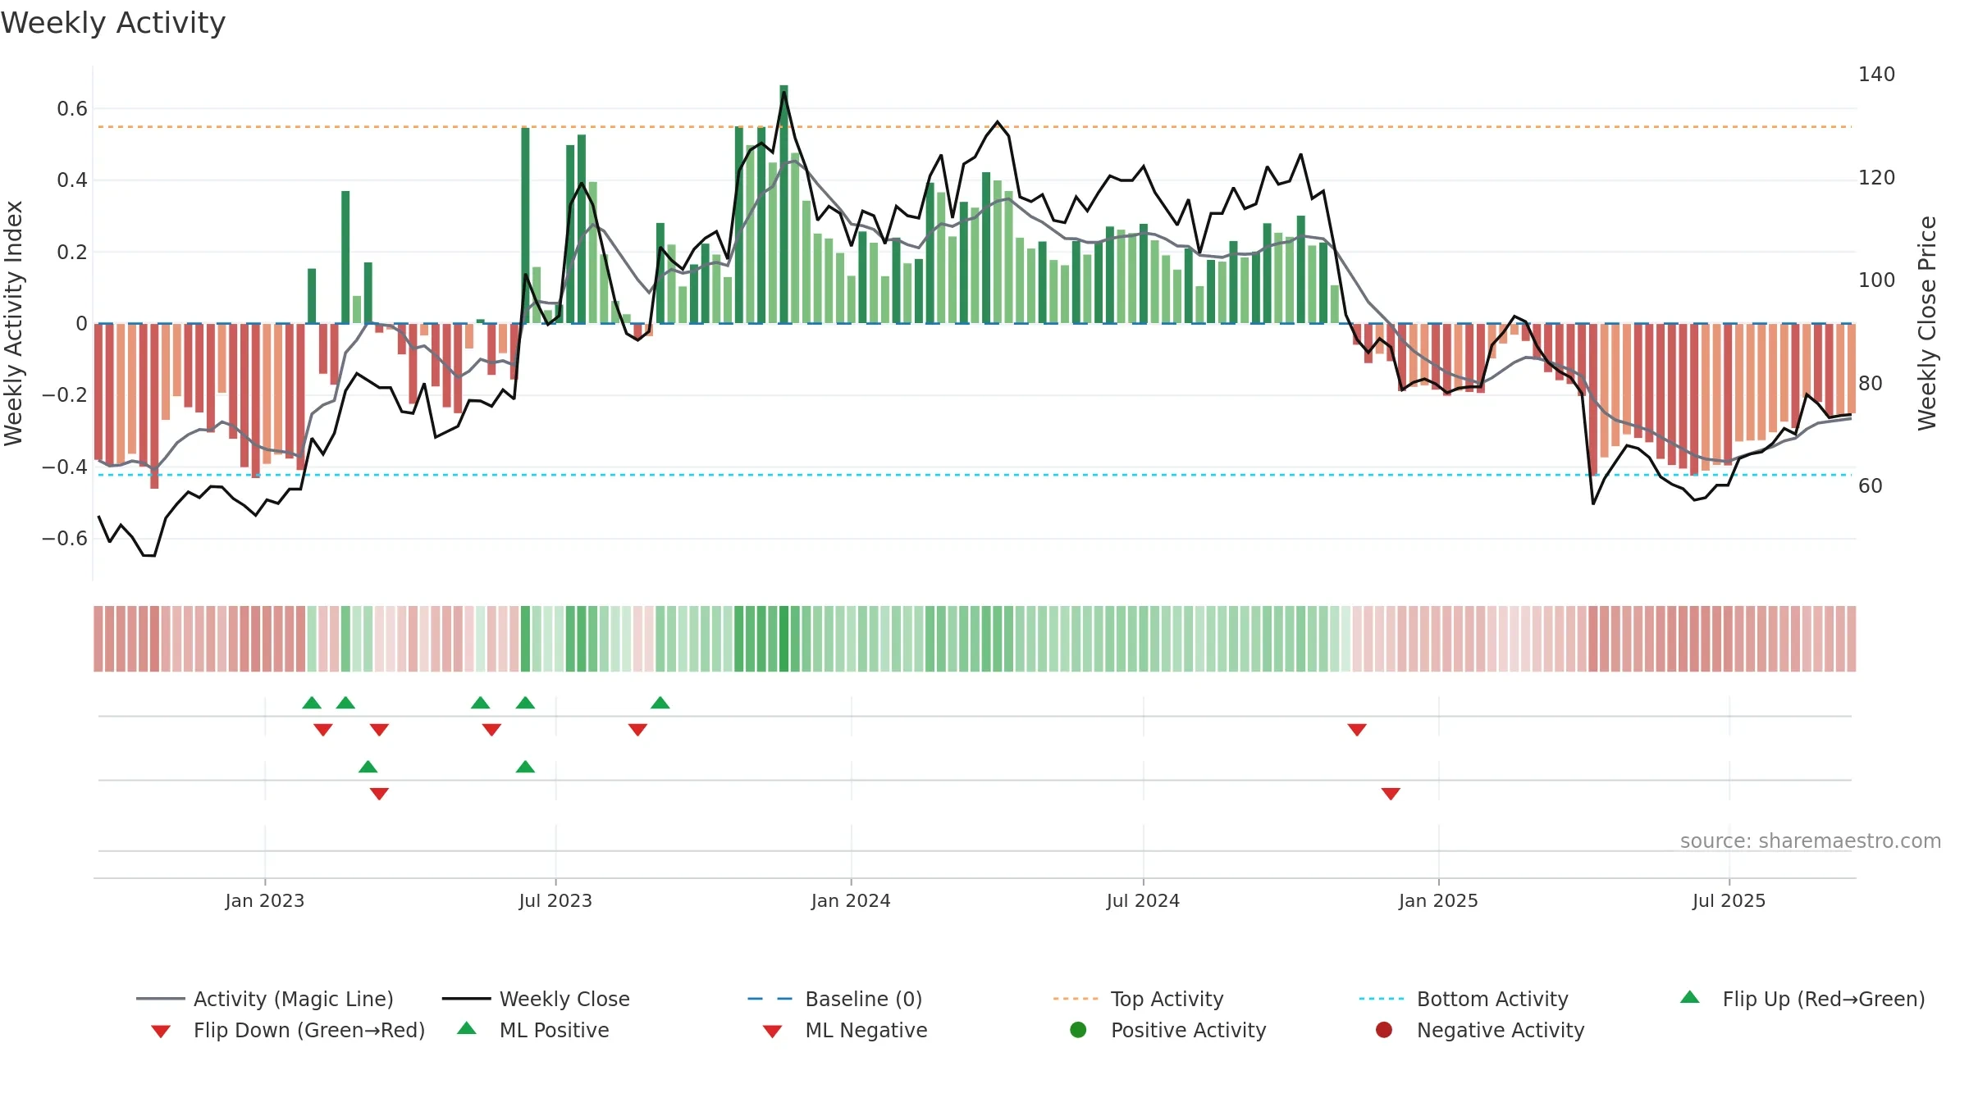
Task: Click the Weekly Activity Index axis title
Action: (x=14, y=323)
